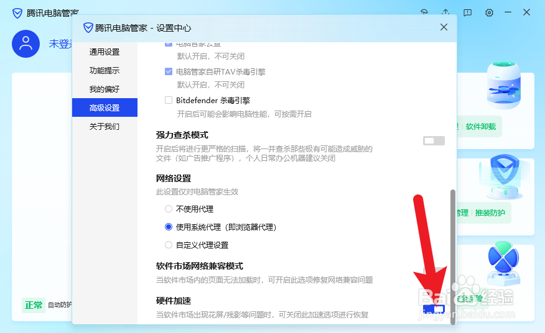Click the 腾讯电脑管家 - 设置中心 dialog title
This screenshot has height=333, width=545.
tap(143, 28)
